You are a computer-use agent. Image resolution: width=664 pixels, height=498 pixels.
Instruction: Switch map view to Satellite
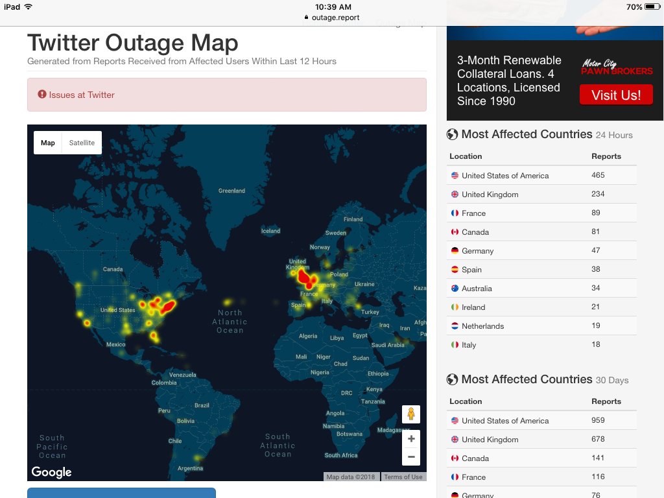82,143
